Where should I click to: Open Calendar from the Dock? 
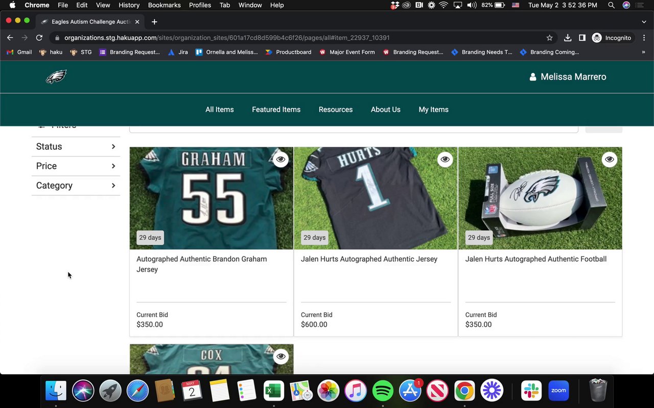tap(192, 391)
